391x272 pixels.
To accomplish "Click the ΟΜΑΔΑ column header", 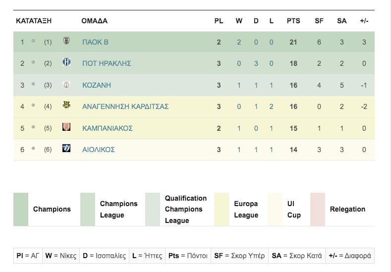I will pos(95,21).
